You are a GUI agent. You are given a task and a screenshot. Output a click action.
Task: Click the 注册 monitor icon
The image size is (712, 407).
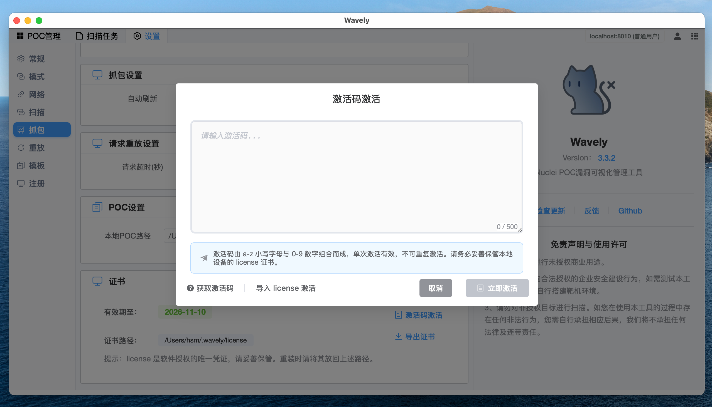[21, 183]
